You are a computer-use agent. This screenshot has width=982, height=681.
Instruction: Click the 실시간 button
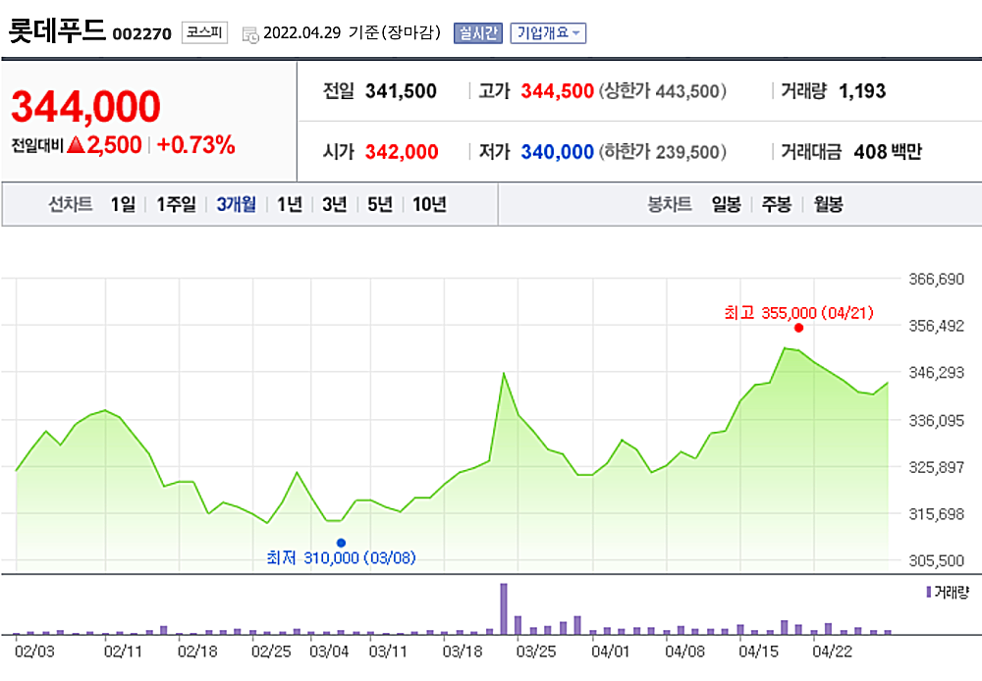pyautogui.click(x=478, y=32)
